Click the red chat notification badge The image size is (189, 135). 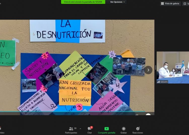pyautogui.click(x=91, y=127)
